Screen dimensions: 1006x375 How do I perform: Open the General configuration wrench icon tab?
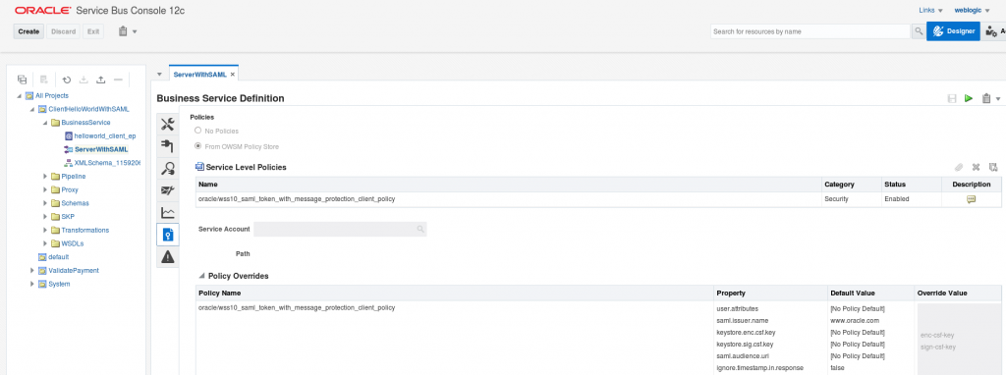click(168, 125)
